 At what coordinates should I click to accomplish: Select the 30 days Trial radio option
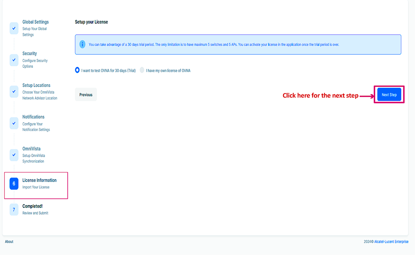(x=77, y=70)
